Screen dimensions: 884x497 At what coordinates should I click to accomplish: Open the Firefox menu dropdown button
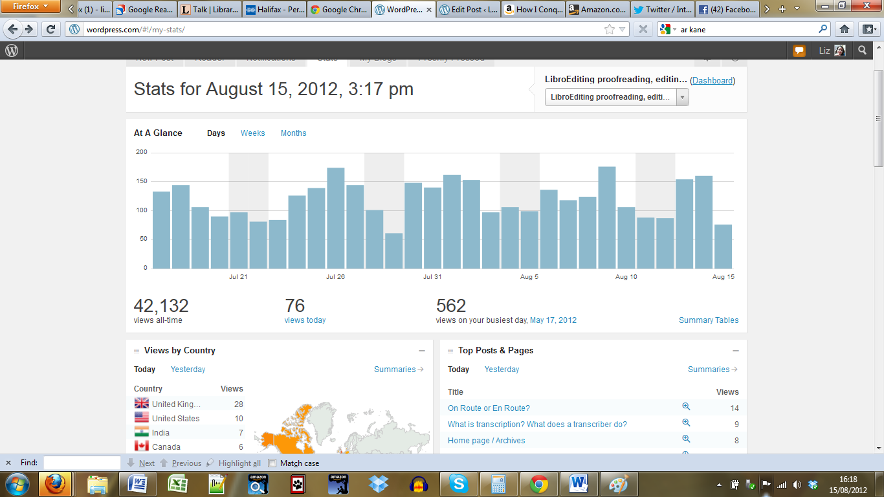[30, 6]
